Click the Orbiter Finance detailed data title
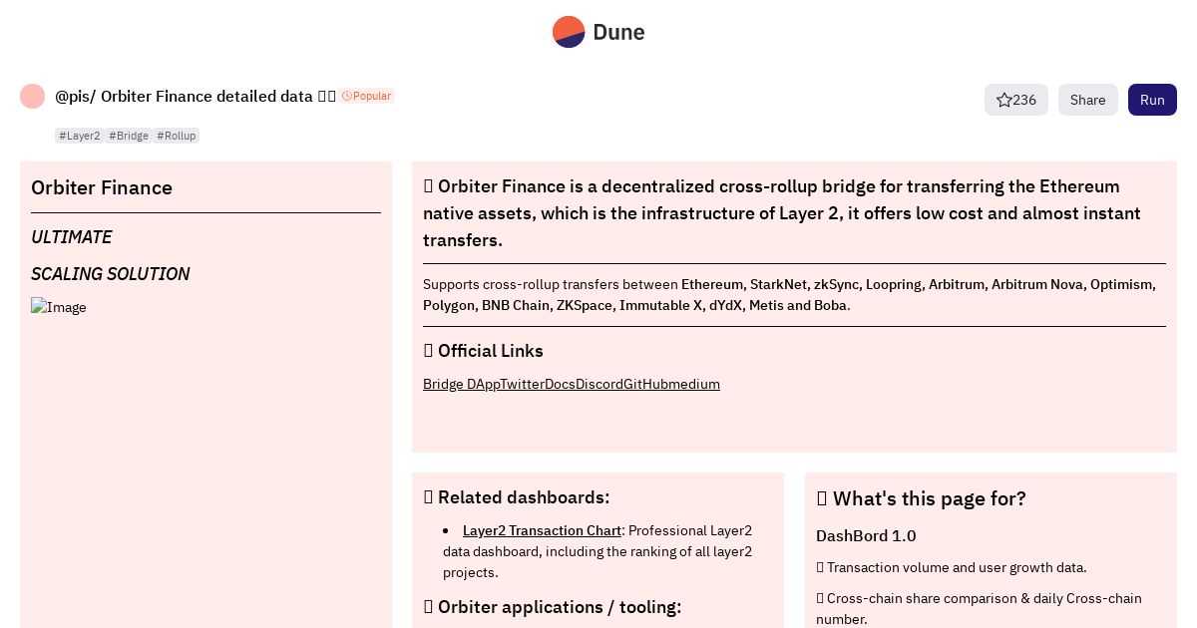The height and width of the screenshot is (628, 1197). coord(206,97)
